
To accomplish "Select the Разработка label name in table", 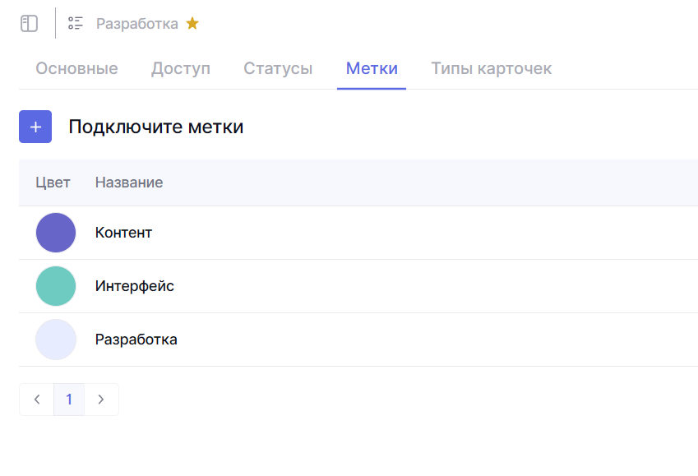I will 136,340.
